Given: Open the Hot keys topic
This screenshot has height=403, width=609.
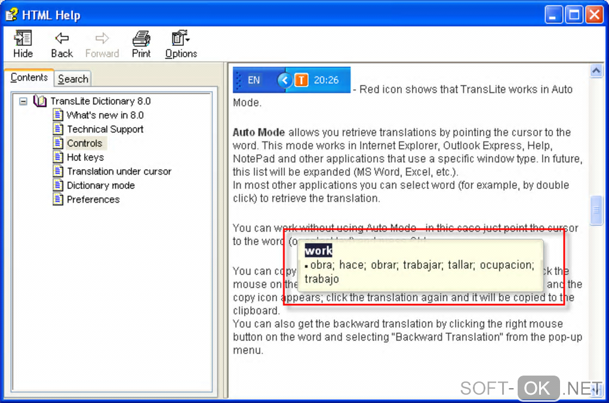Looking at the screenshot, I should 85,157.
